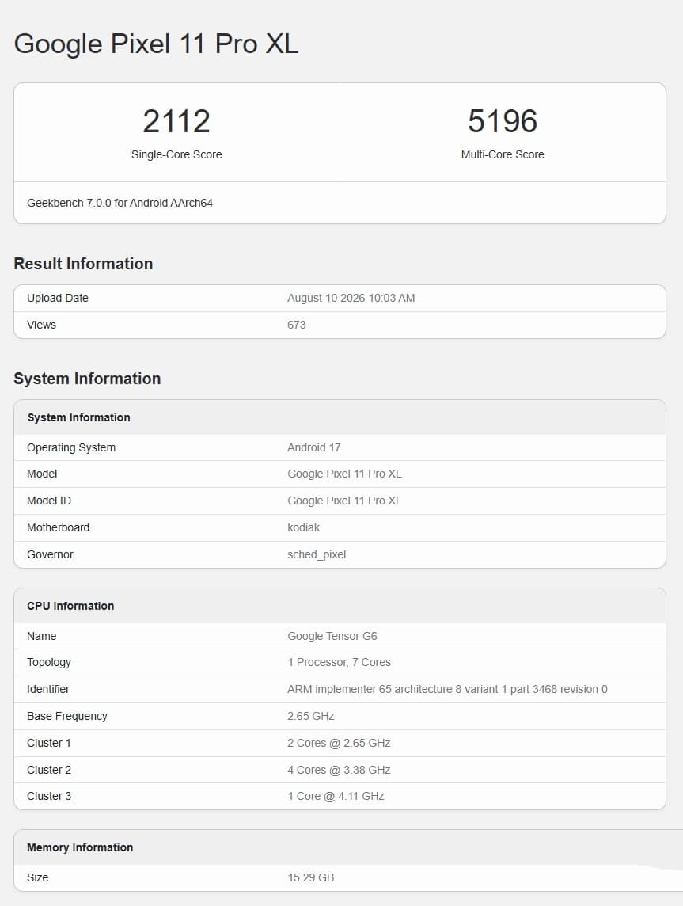Viewport: 683px width, 906px height.
Task: Click the 'Result Information' heading
Action: [x=83, y=264]
